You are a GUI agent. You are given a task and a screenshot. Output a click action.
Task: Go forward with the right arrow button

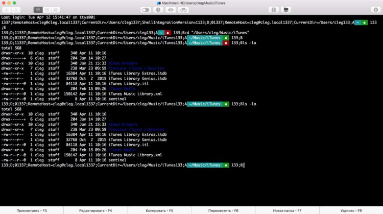pos(16,10)
